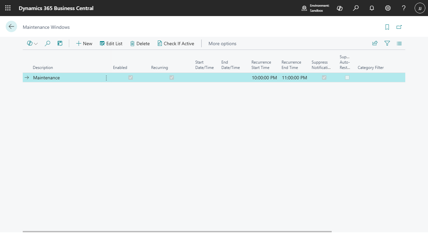Open the notifications bell
The width and height of the screenshot is (428, 241).
tap(372, 8)
